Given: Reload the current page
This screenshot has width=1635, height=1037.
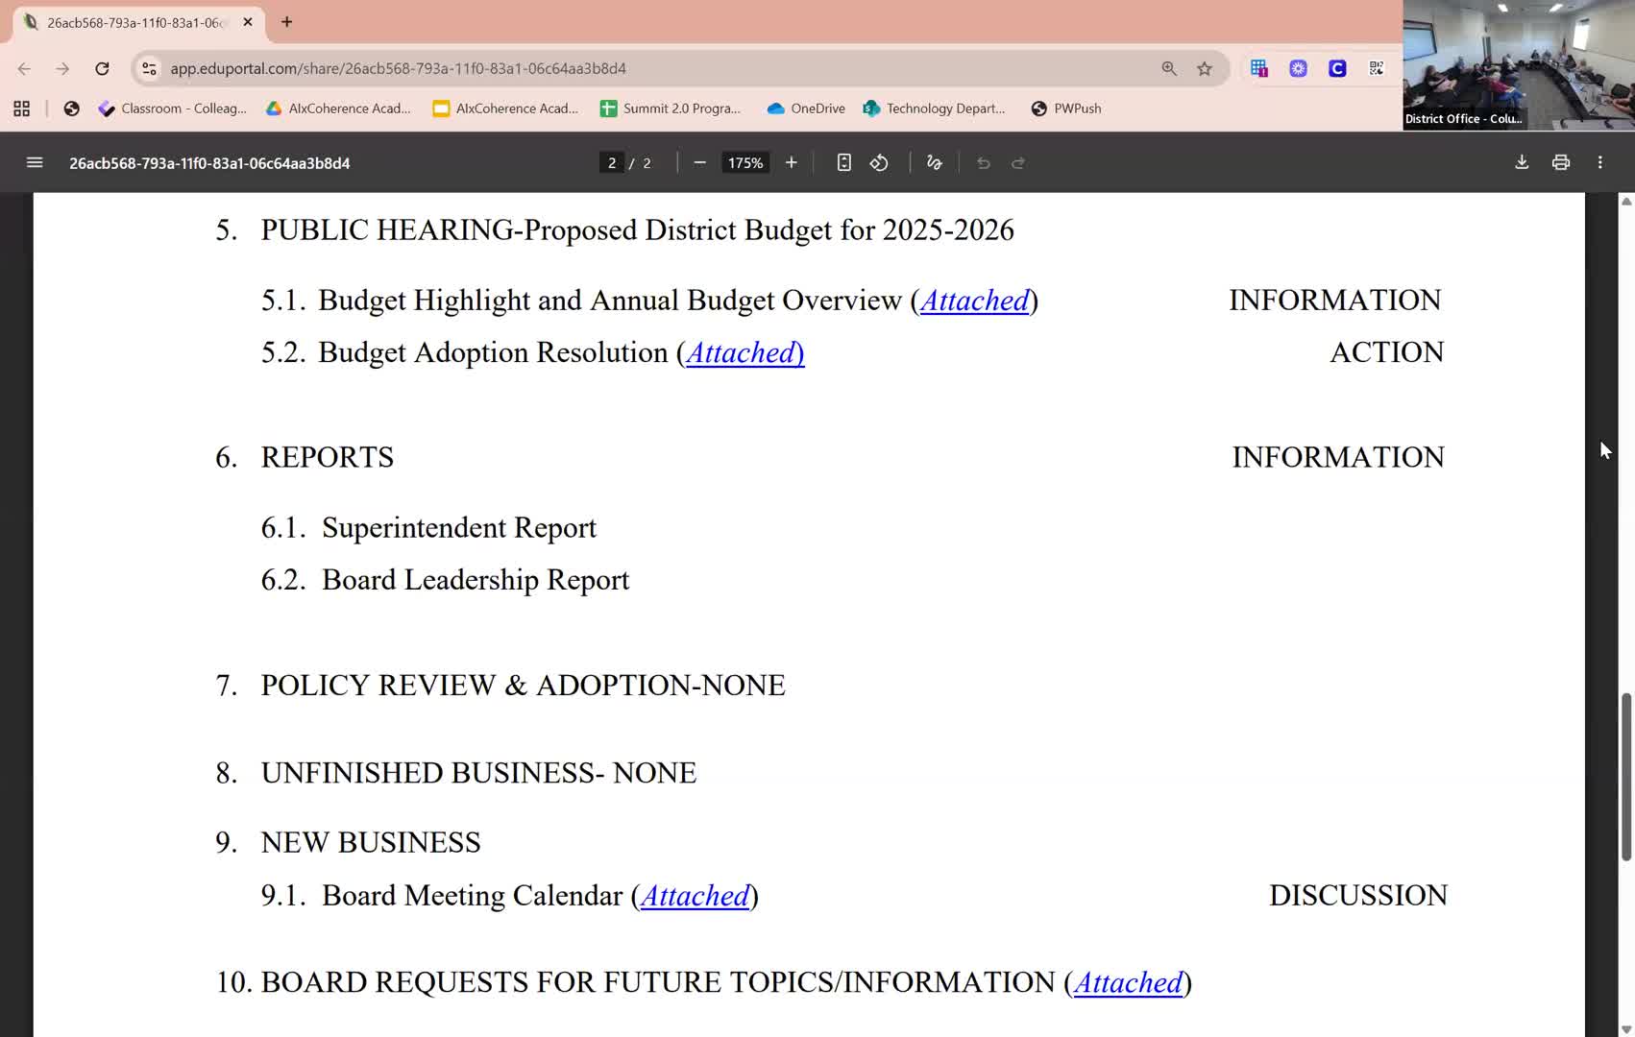Looking at the screenshot, I should [x=102, y=69].
